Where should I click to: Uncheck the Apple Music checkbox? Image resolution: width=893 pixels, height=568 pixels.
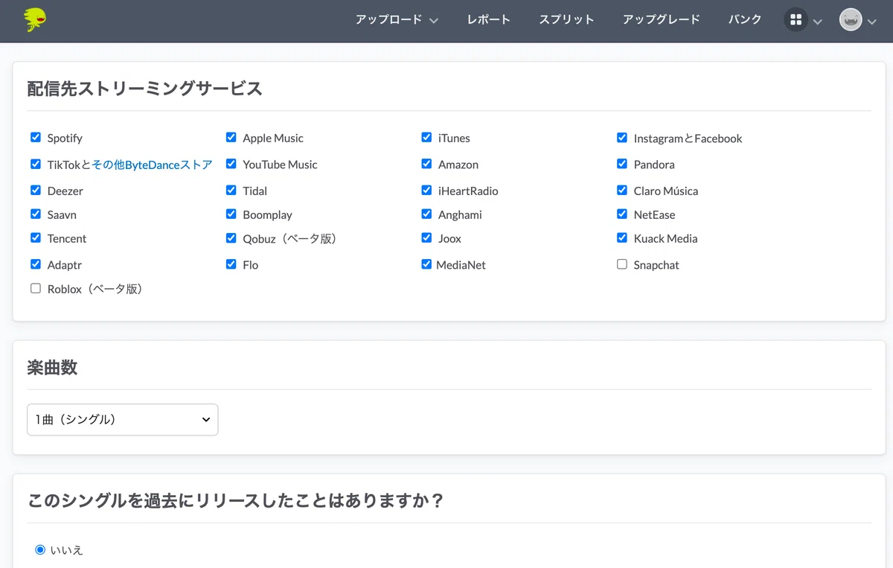tap(231, 137)
